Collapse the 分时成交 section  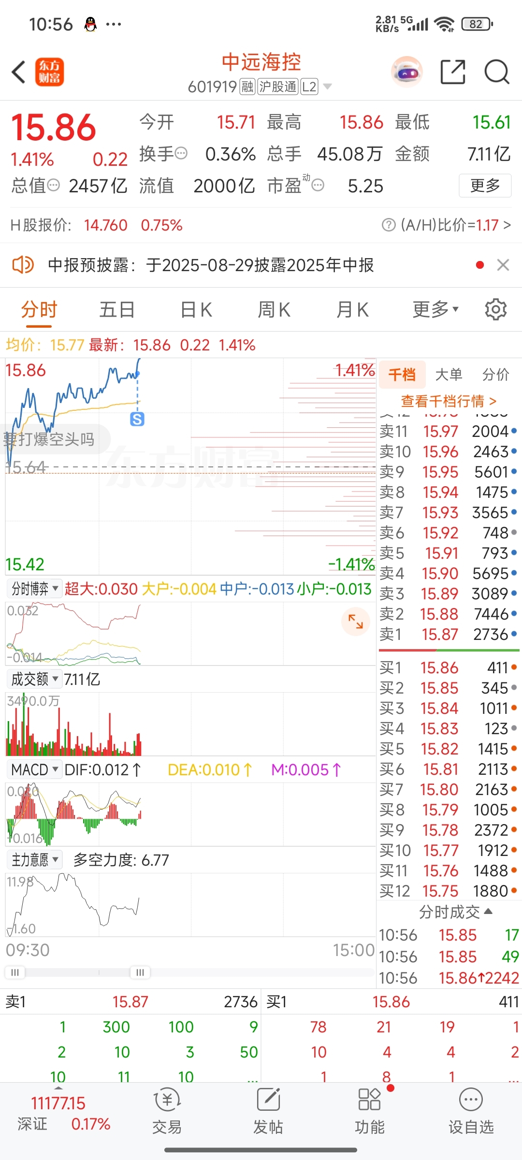click(x=455, y=912)
